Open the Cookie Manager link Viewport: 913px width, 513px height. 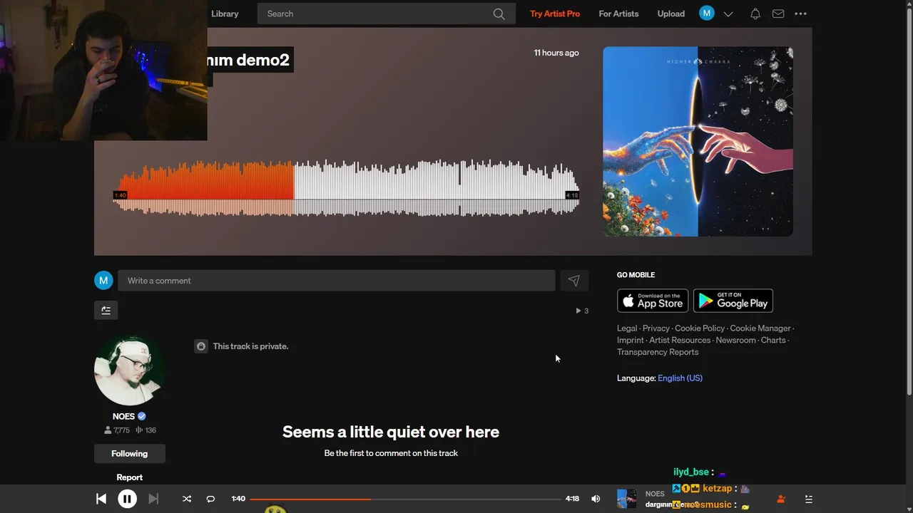(760, 328)
